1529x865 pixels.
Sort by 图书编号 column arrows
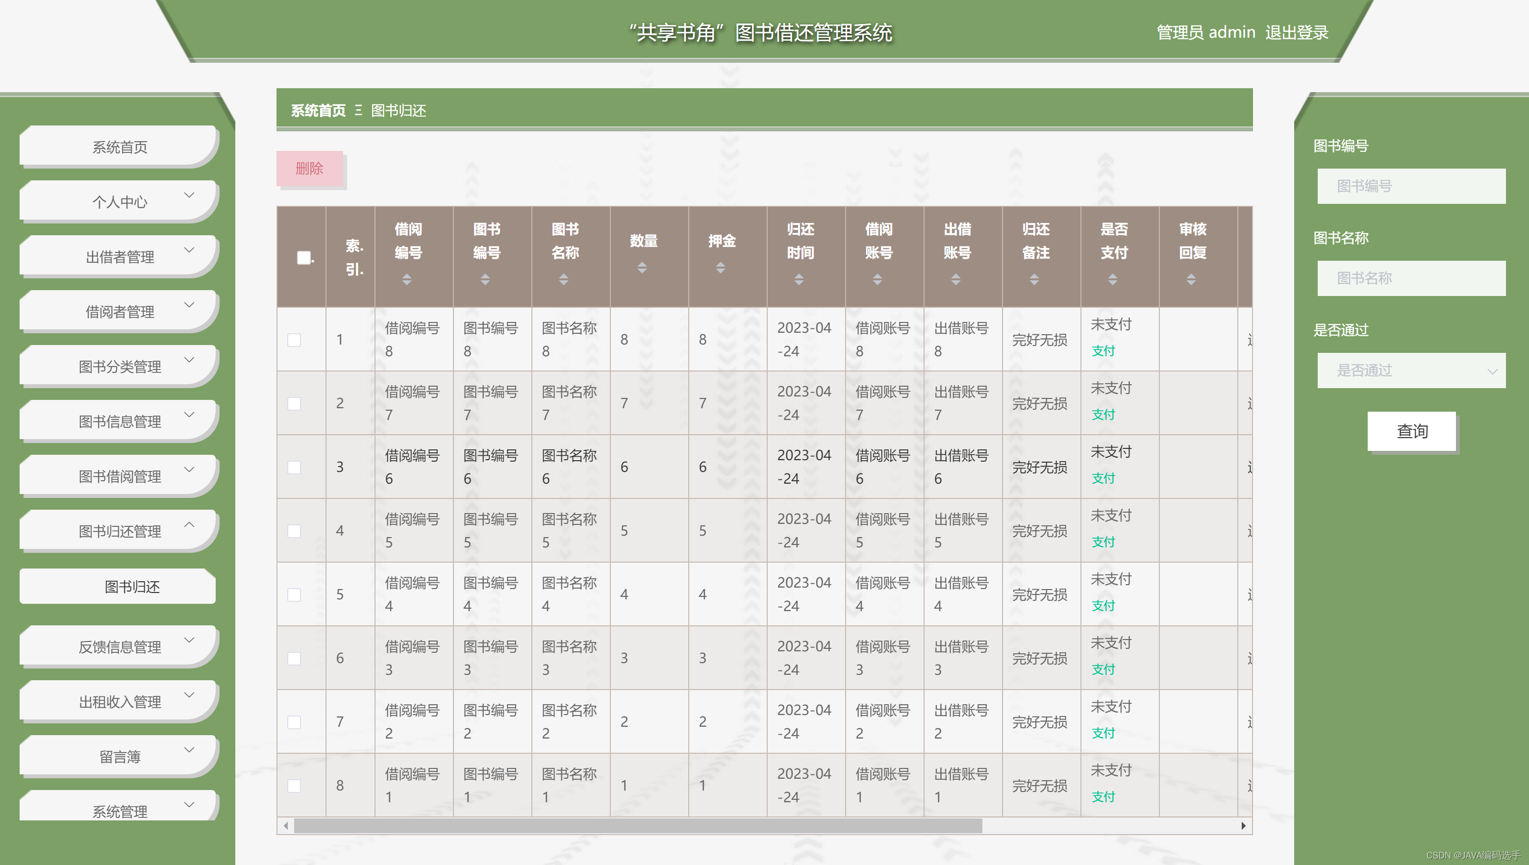click(x=485, y=279)
